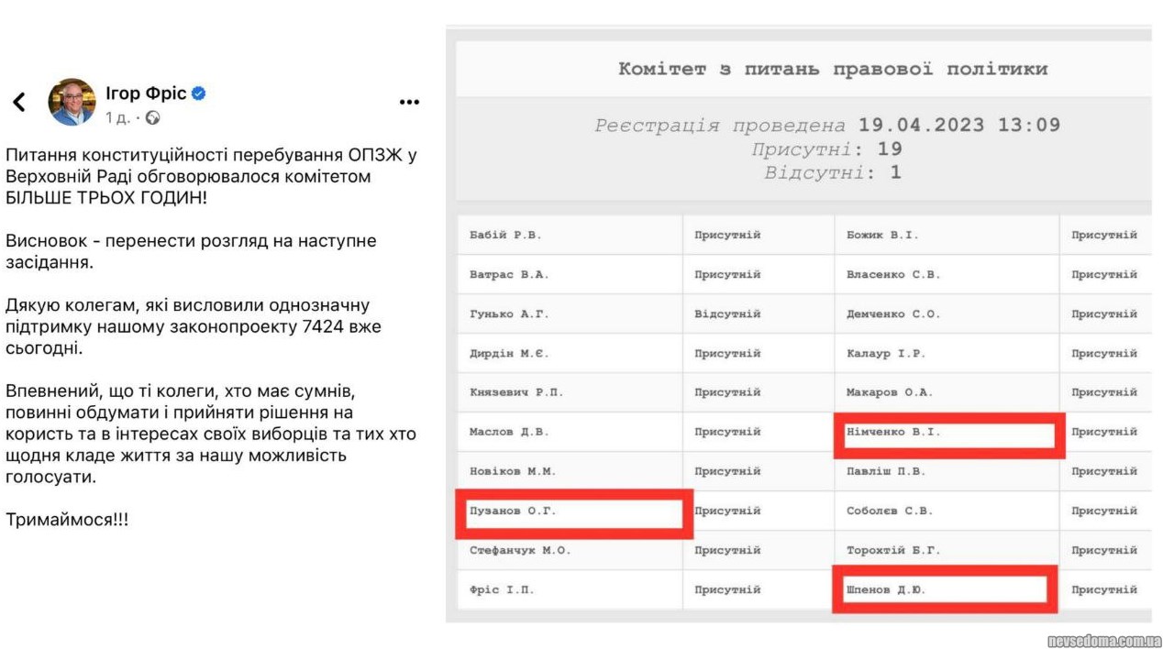This screenshot has height=649, width=1163.
Task: Open Ігор Фріс profile picture
Action: coord(72,102)
